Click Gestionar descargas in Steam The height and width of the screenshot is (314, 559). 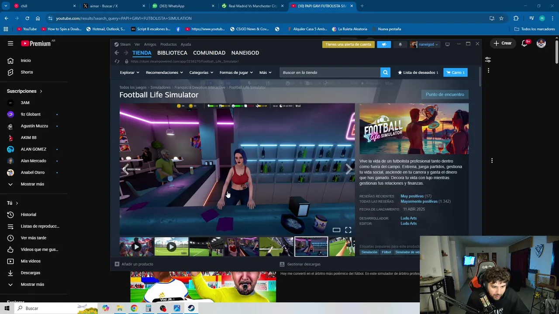click(300, 264)
